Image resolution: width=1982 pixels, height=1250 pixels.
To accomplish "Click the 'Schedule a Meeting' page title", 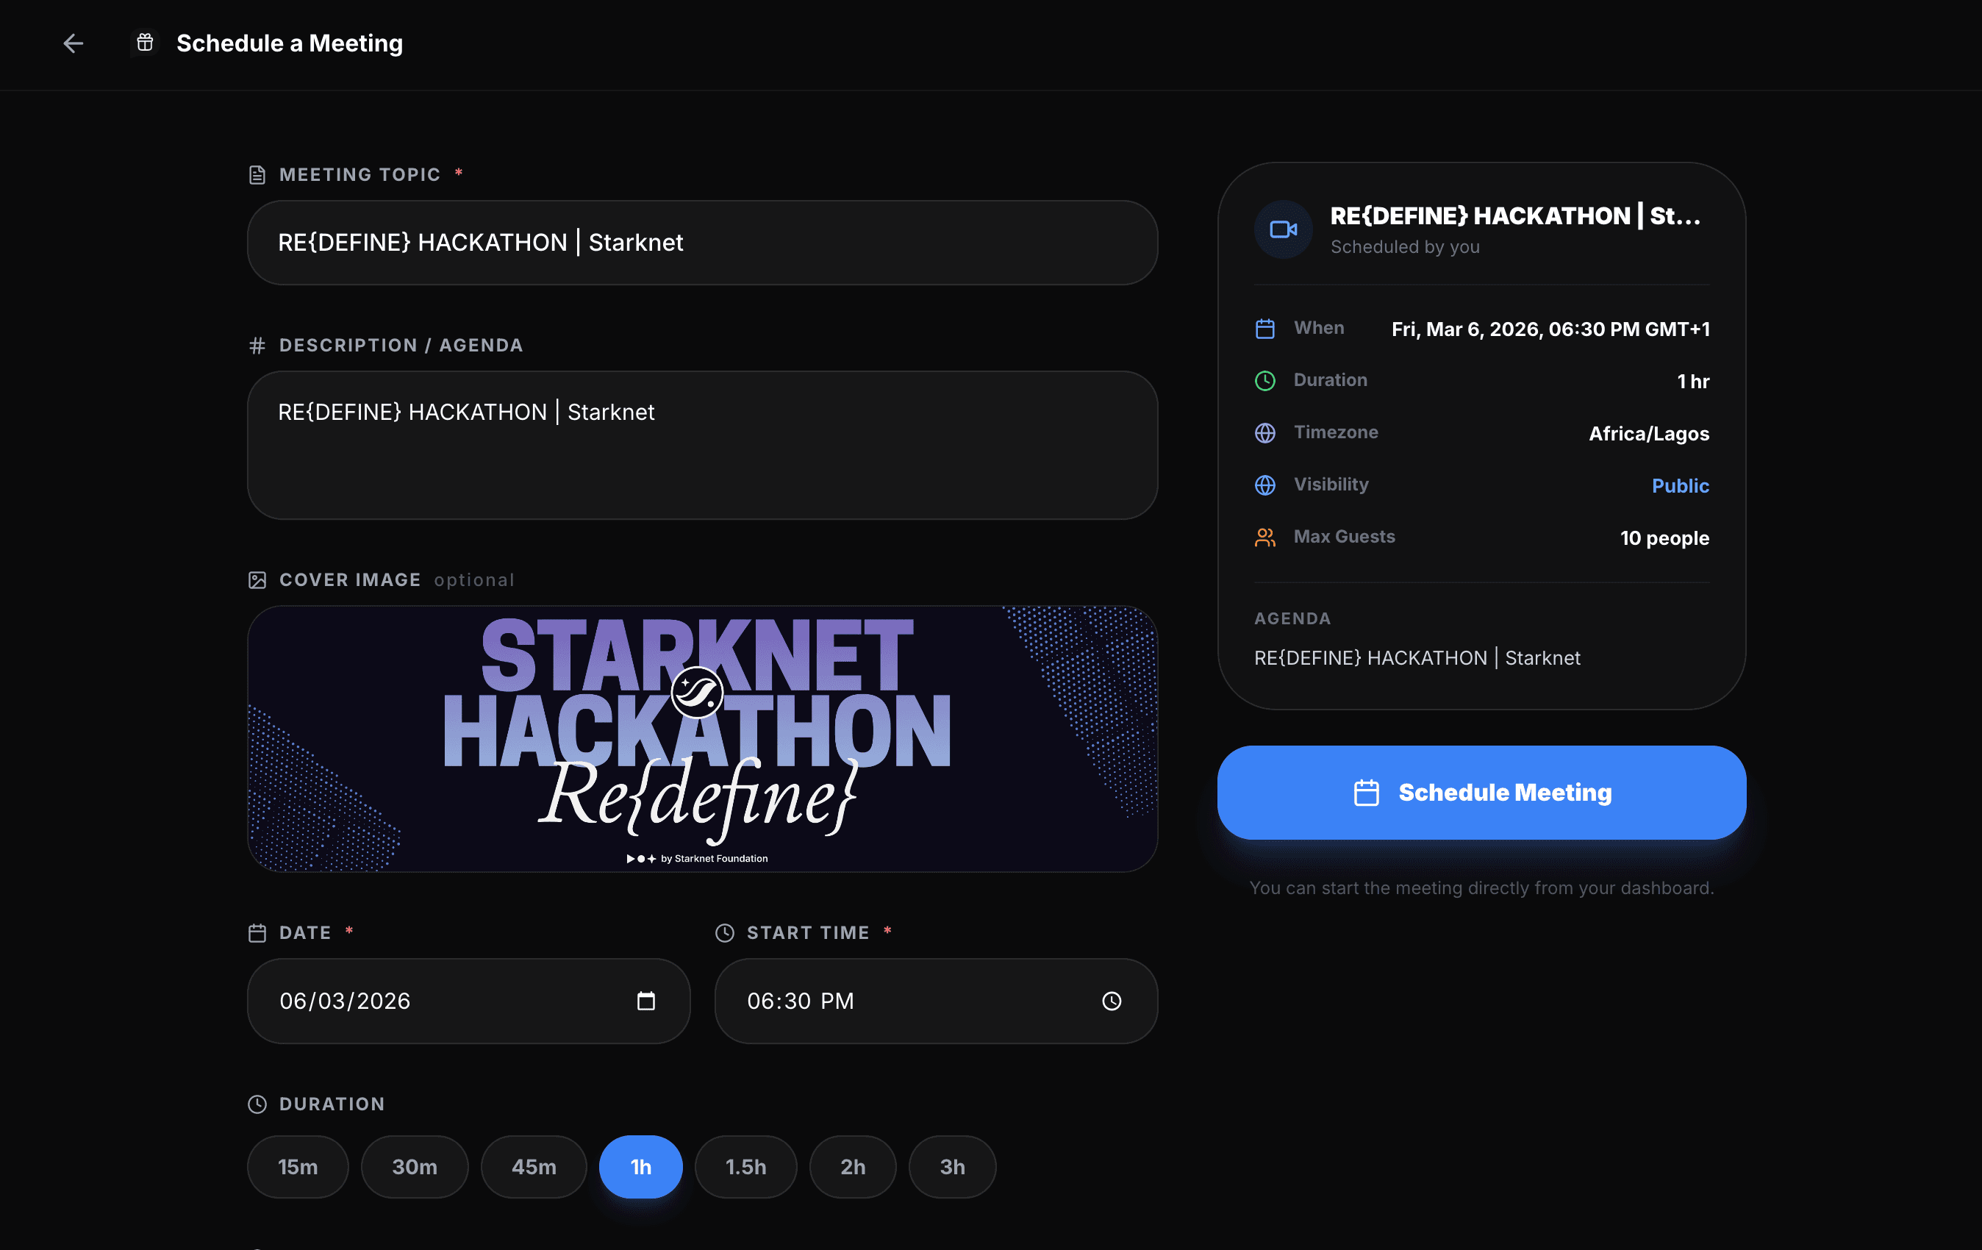I will coord(290,43).
